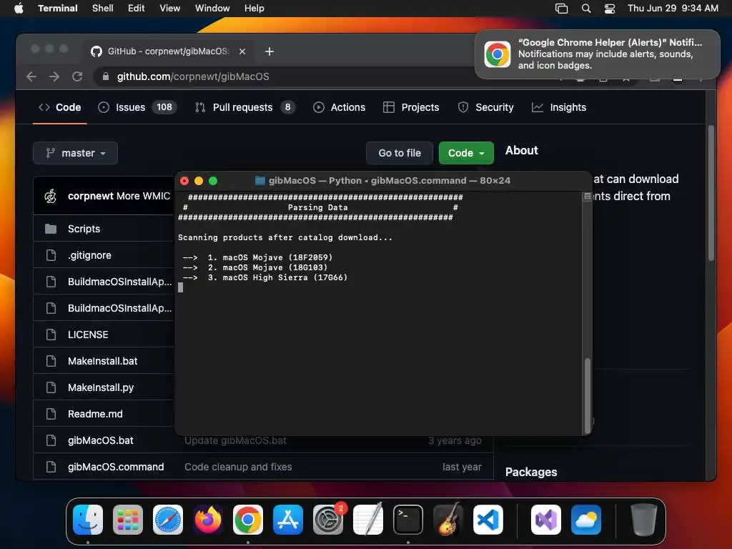Open the Scripts folder
The width and height of the screenshot is (732, 549).
coord(84,229)
